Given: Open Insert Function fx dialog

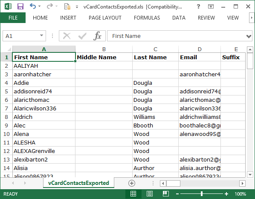Looking at the screenshot, I should [97, 36].
